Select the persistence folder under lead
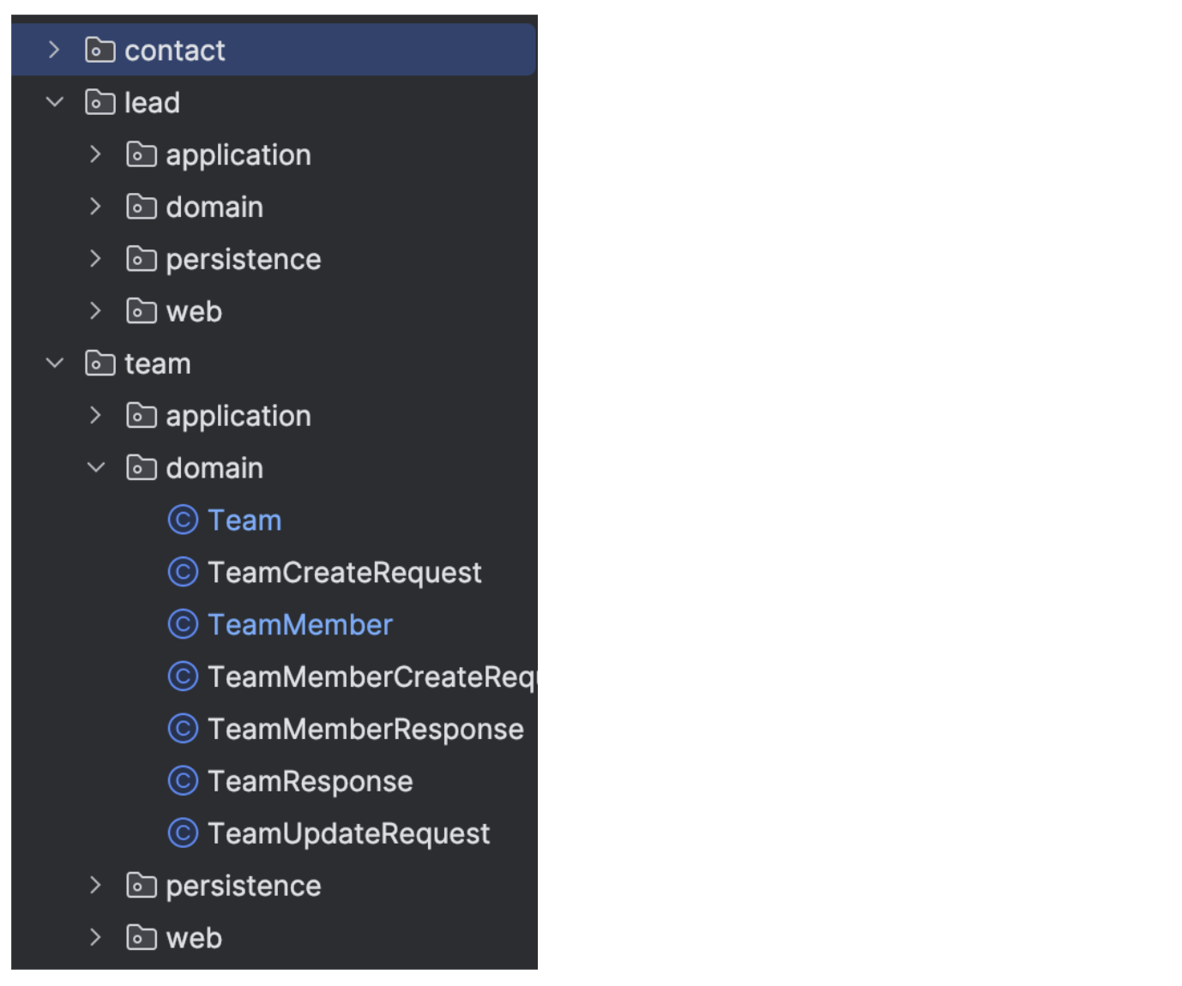 pos(243,259)
